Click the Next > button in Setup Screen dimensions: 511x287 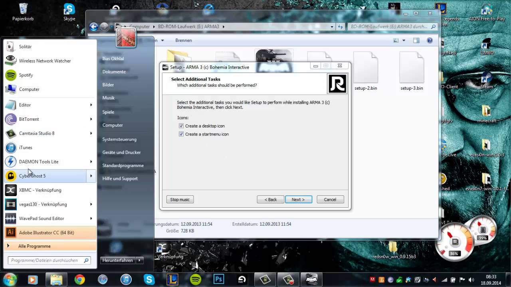(x=298, y=199)
